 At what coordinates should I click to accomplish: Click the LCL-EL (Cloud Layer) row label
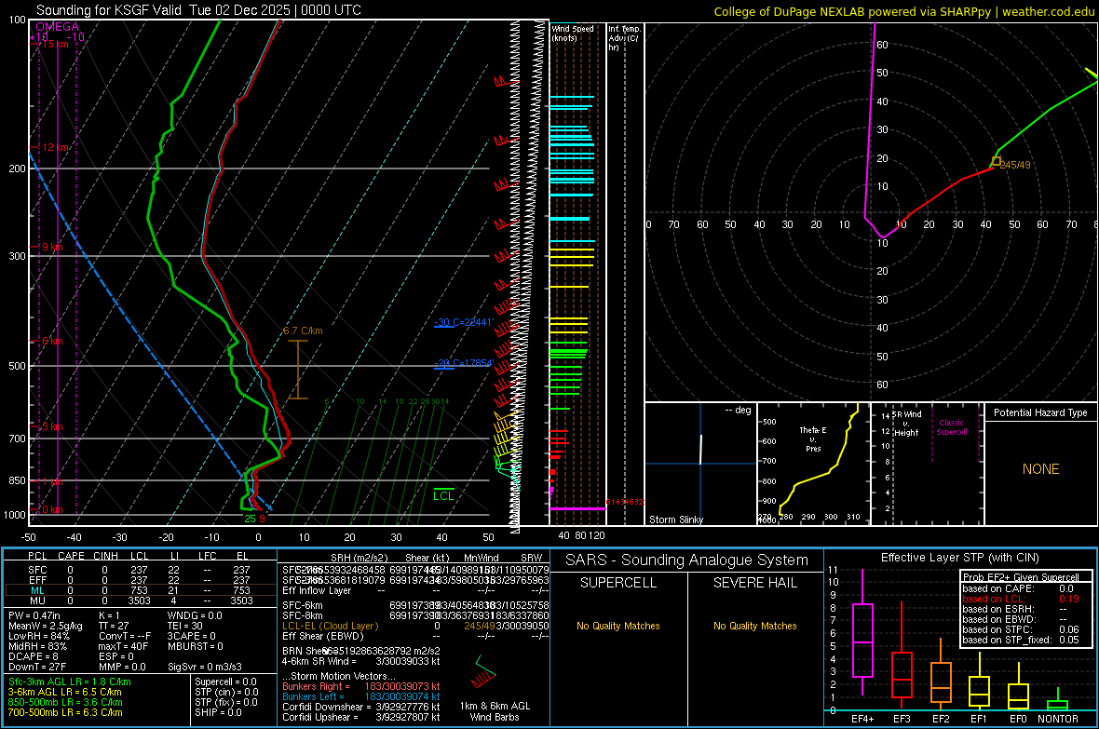(x=330, y=626)
